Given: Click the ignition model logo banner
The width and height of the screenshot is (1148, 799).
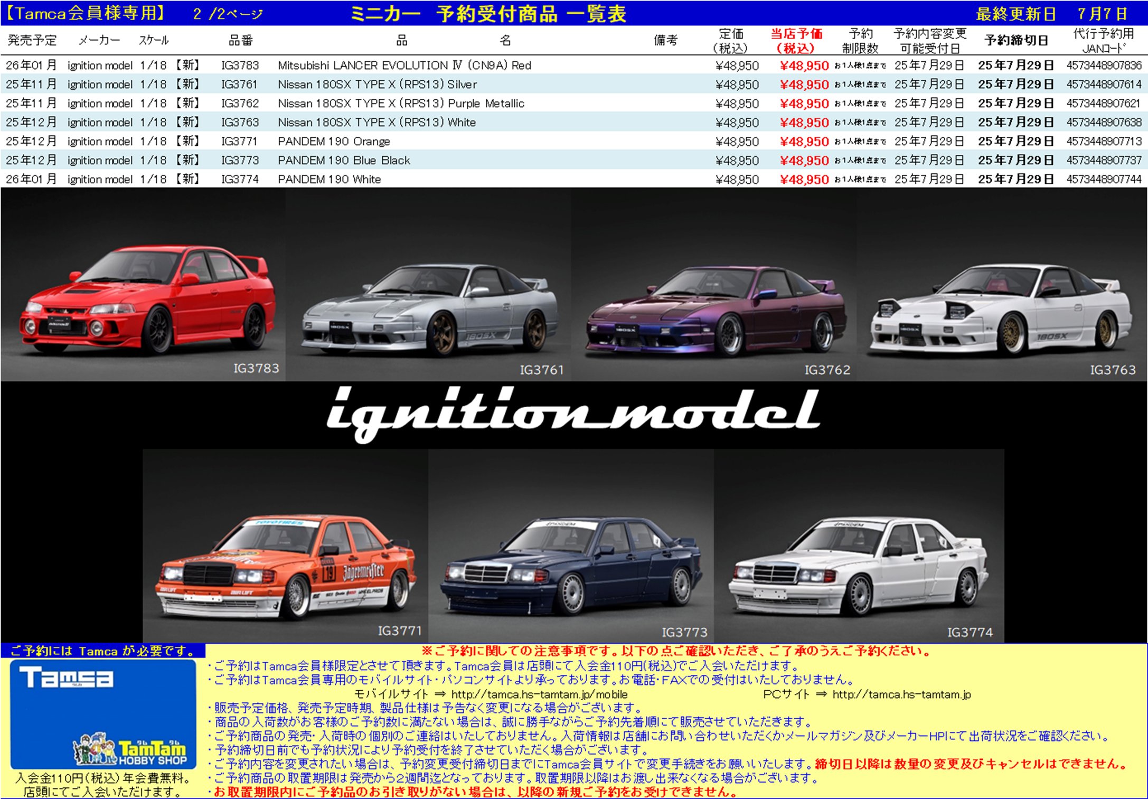Looking at the screenshot, I should pyautogui.click(x=573, y=415).
